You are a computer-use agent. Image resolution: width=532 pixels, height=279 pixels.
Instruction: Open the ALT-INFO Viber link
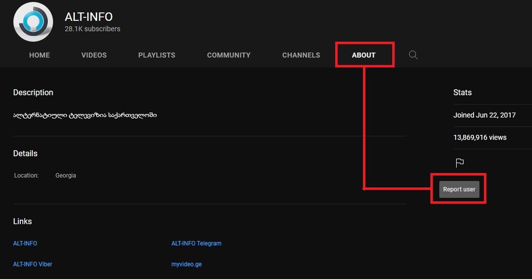33,264
